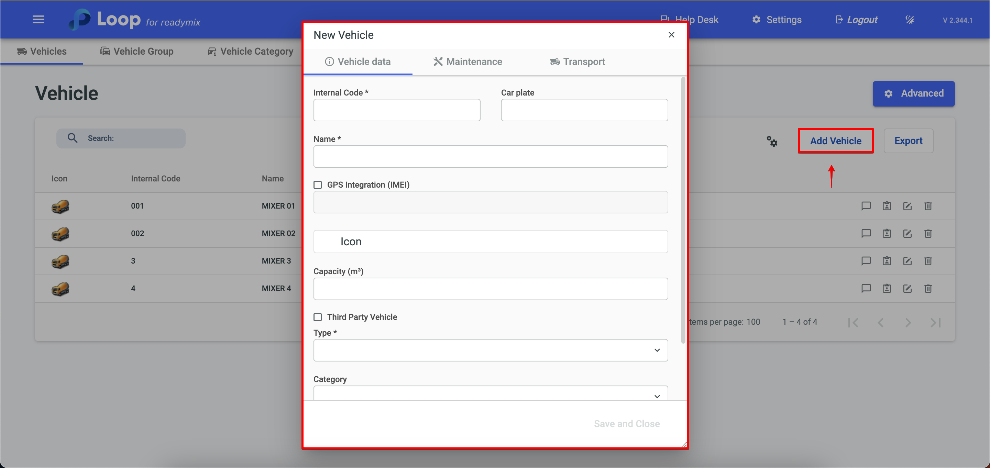Switch to the Maintenance tab

[x=467, y=62]
